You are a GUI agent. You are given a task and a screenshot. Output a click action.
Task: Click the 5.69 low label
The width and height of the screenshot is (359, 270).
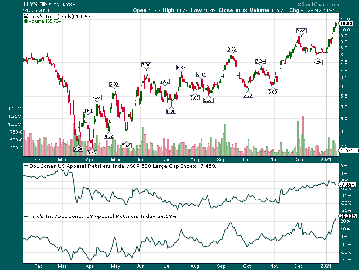[194, 98]
